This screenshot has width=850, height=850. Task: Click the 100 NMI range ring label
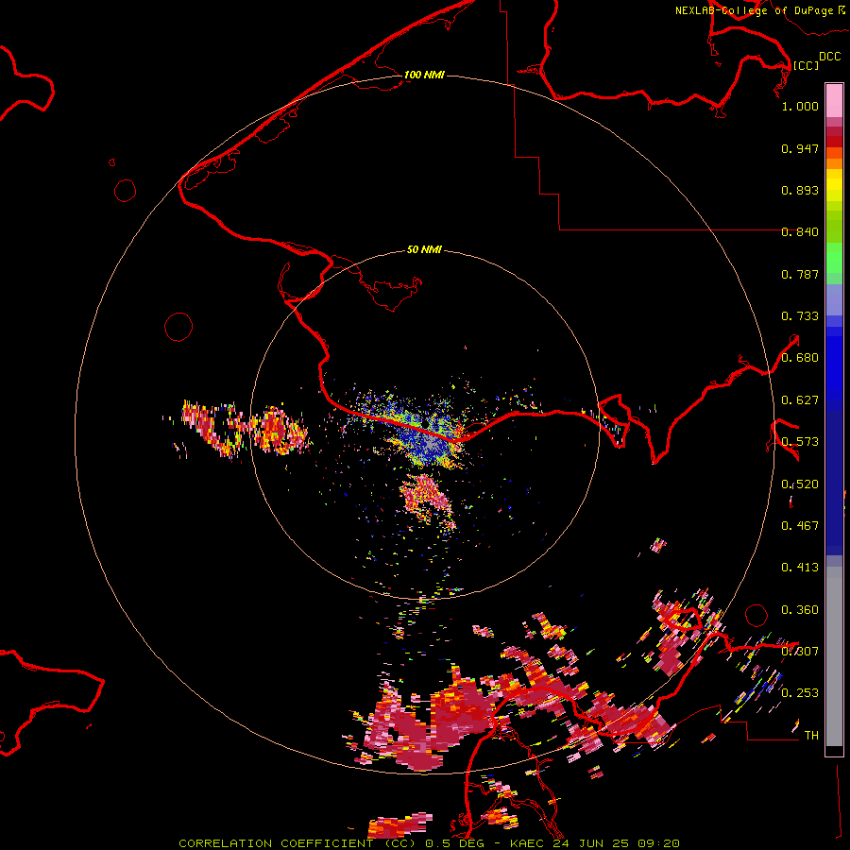[424, 75]
